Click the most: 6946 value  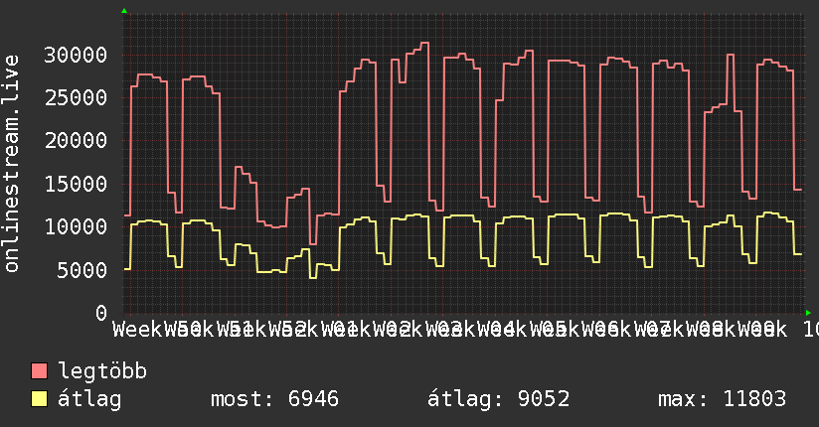pos(274,399)
